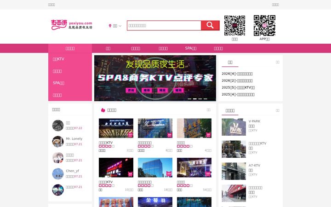This screenshot has width=331, height=207.
Task: Click the red magnifier search button
Action: click(210, 25)
